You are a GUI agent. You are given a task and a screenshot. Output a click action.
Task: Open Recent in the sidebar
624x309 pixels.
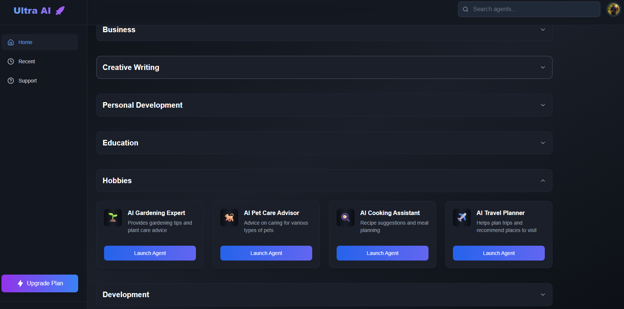click(40, 61)
